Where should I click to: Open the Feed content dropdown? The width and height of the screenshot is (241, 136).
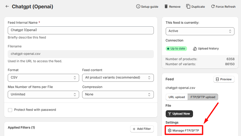coord(118,78)
